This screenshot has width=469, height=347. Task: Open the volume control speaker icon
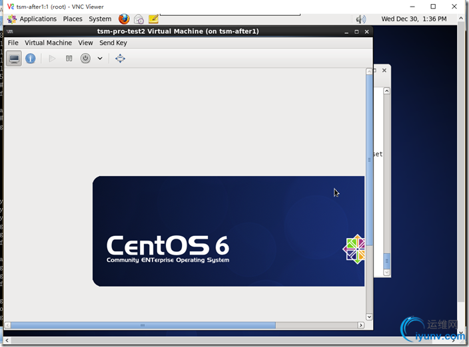pyautogui.click(x=360, y=19)
